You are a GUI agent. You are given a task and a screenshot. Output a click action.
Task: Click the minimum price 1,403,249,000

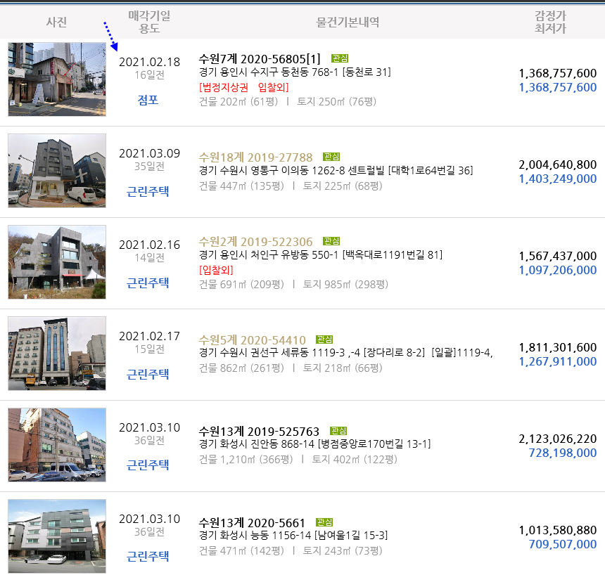558,179
